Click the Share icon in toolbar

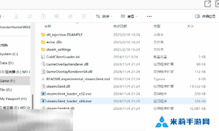pyautogui.click(x=70, y=16)
